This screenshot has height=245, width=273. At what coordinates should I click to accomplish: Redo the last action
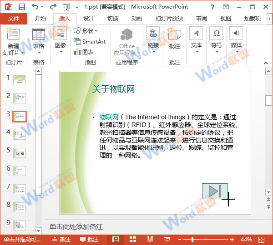[x=53, y=7]
